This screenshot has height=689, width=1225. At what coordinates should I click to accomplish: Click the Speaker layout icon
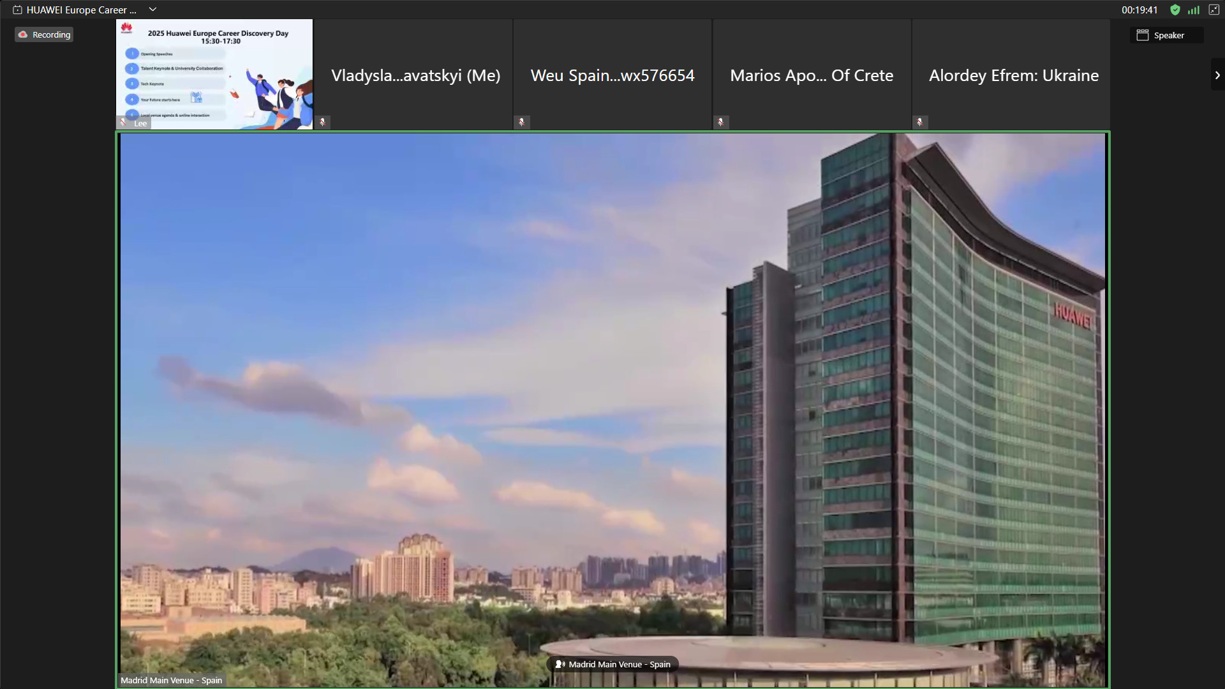tap(1143, 35)
